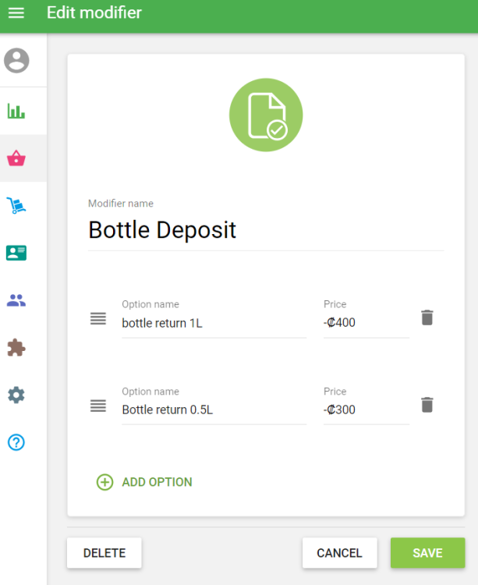Screen dimensions: 478x585
Task: Click the Modifier name field
Action: 265,230
